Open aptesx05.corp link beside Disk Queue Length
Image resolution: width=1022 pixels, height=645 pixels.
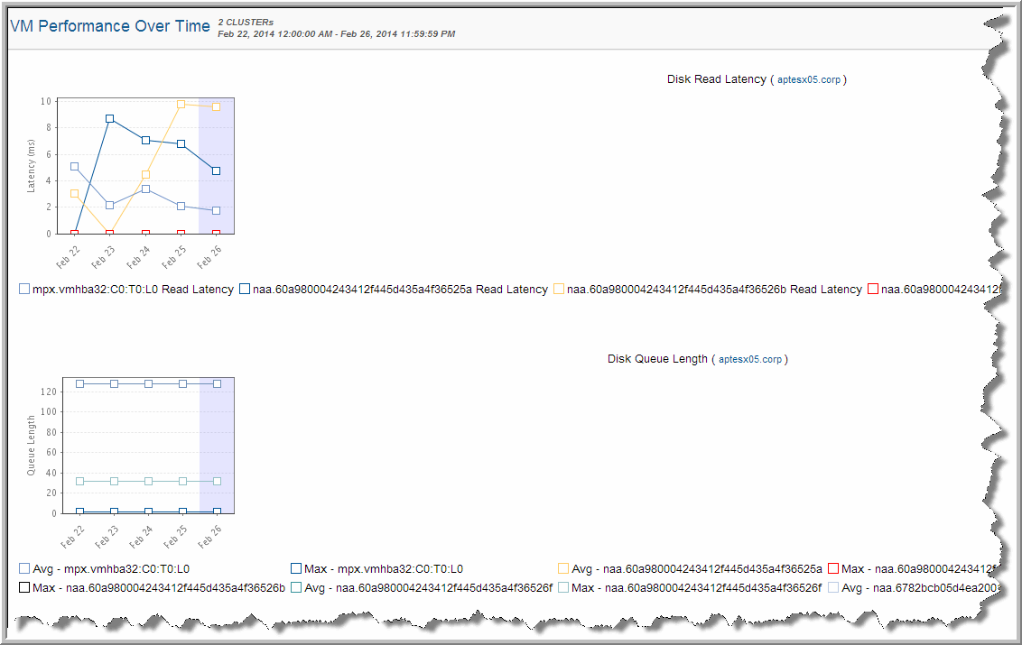click(x=749, y=360)
